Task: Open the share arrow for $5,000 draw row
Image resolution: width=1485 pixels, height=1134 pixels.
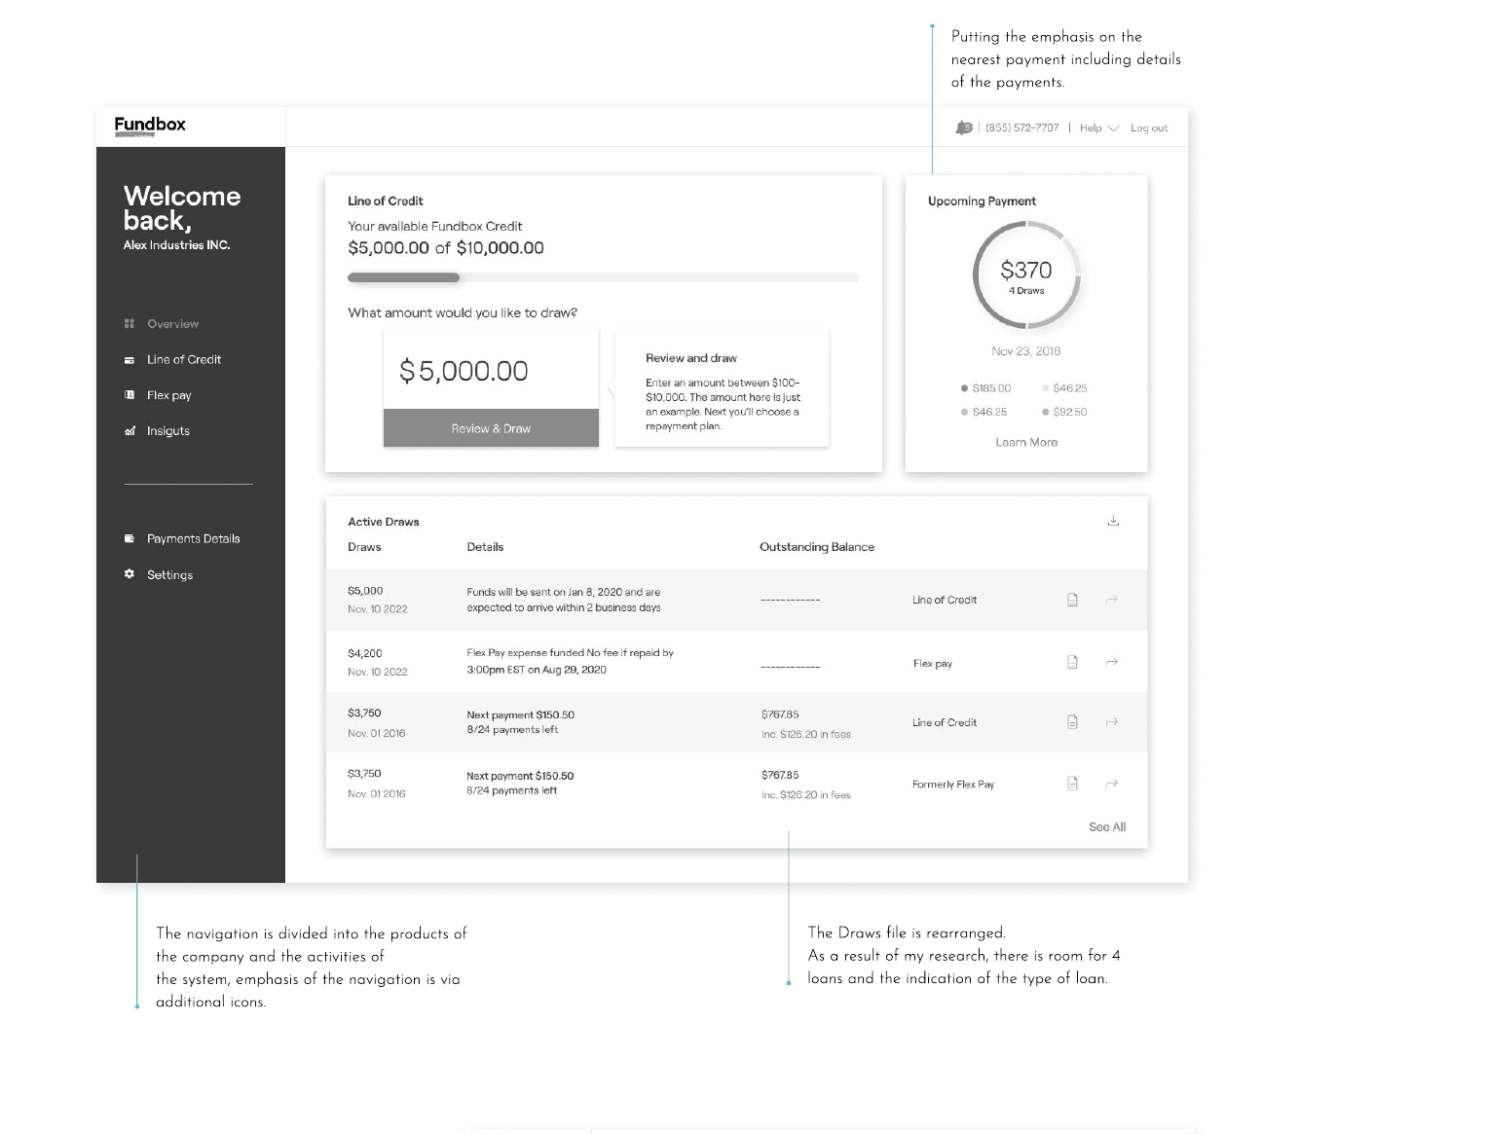Action: pyautogui.click(x=1112, y=601)
